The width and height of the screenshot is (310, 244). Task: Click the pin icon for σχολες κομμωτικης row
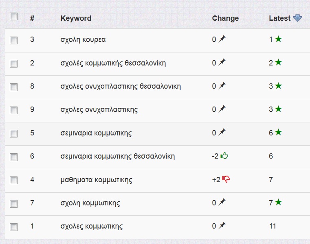[222, 226]
